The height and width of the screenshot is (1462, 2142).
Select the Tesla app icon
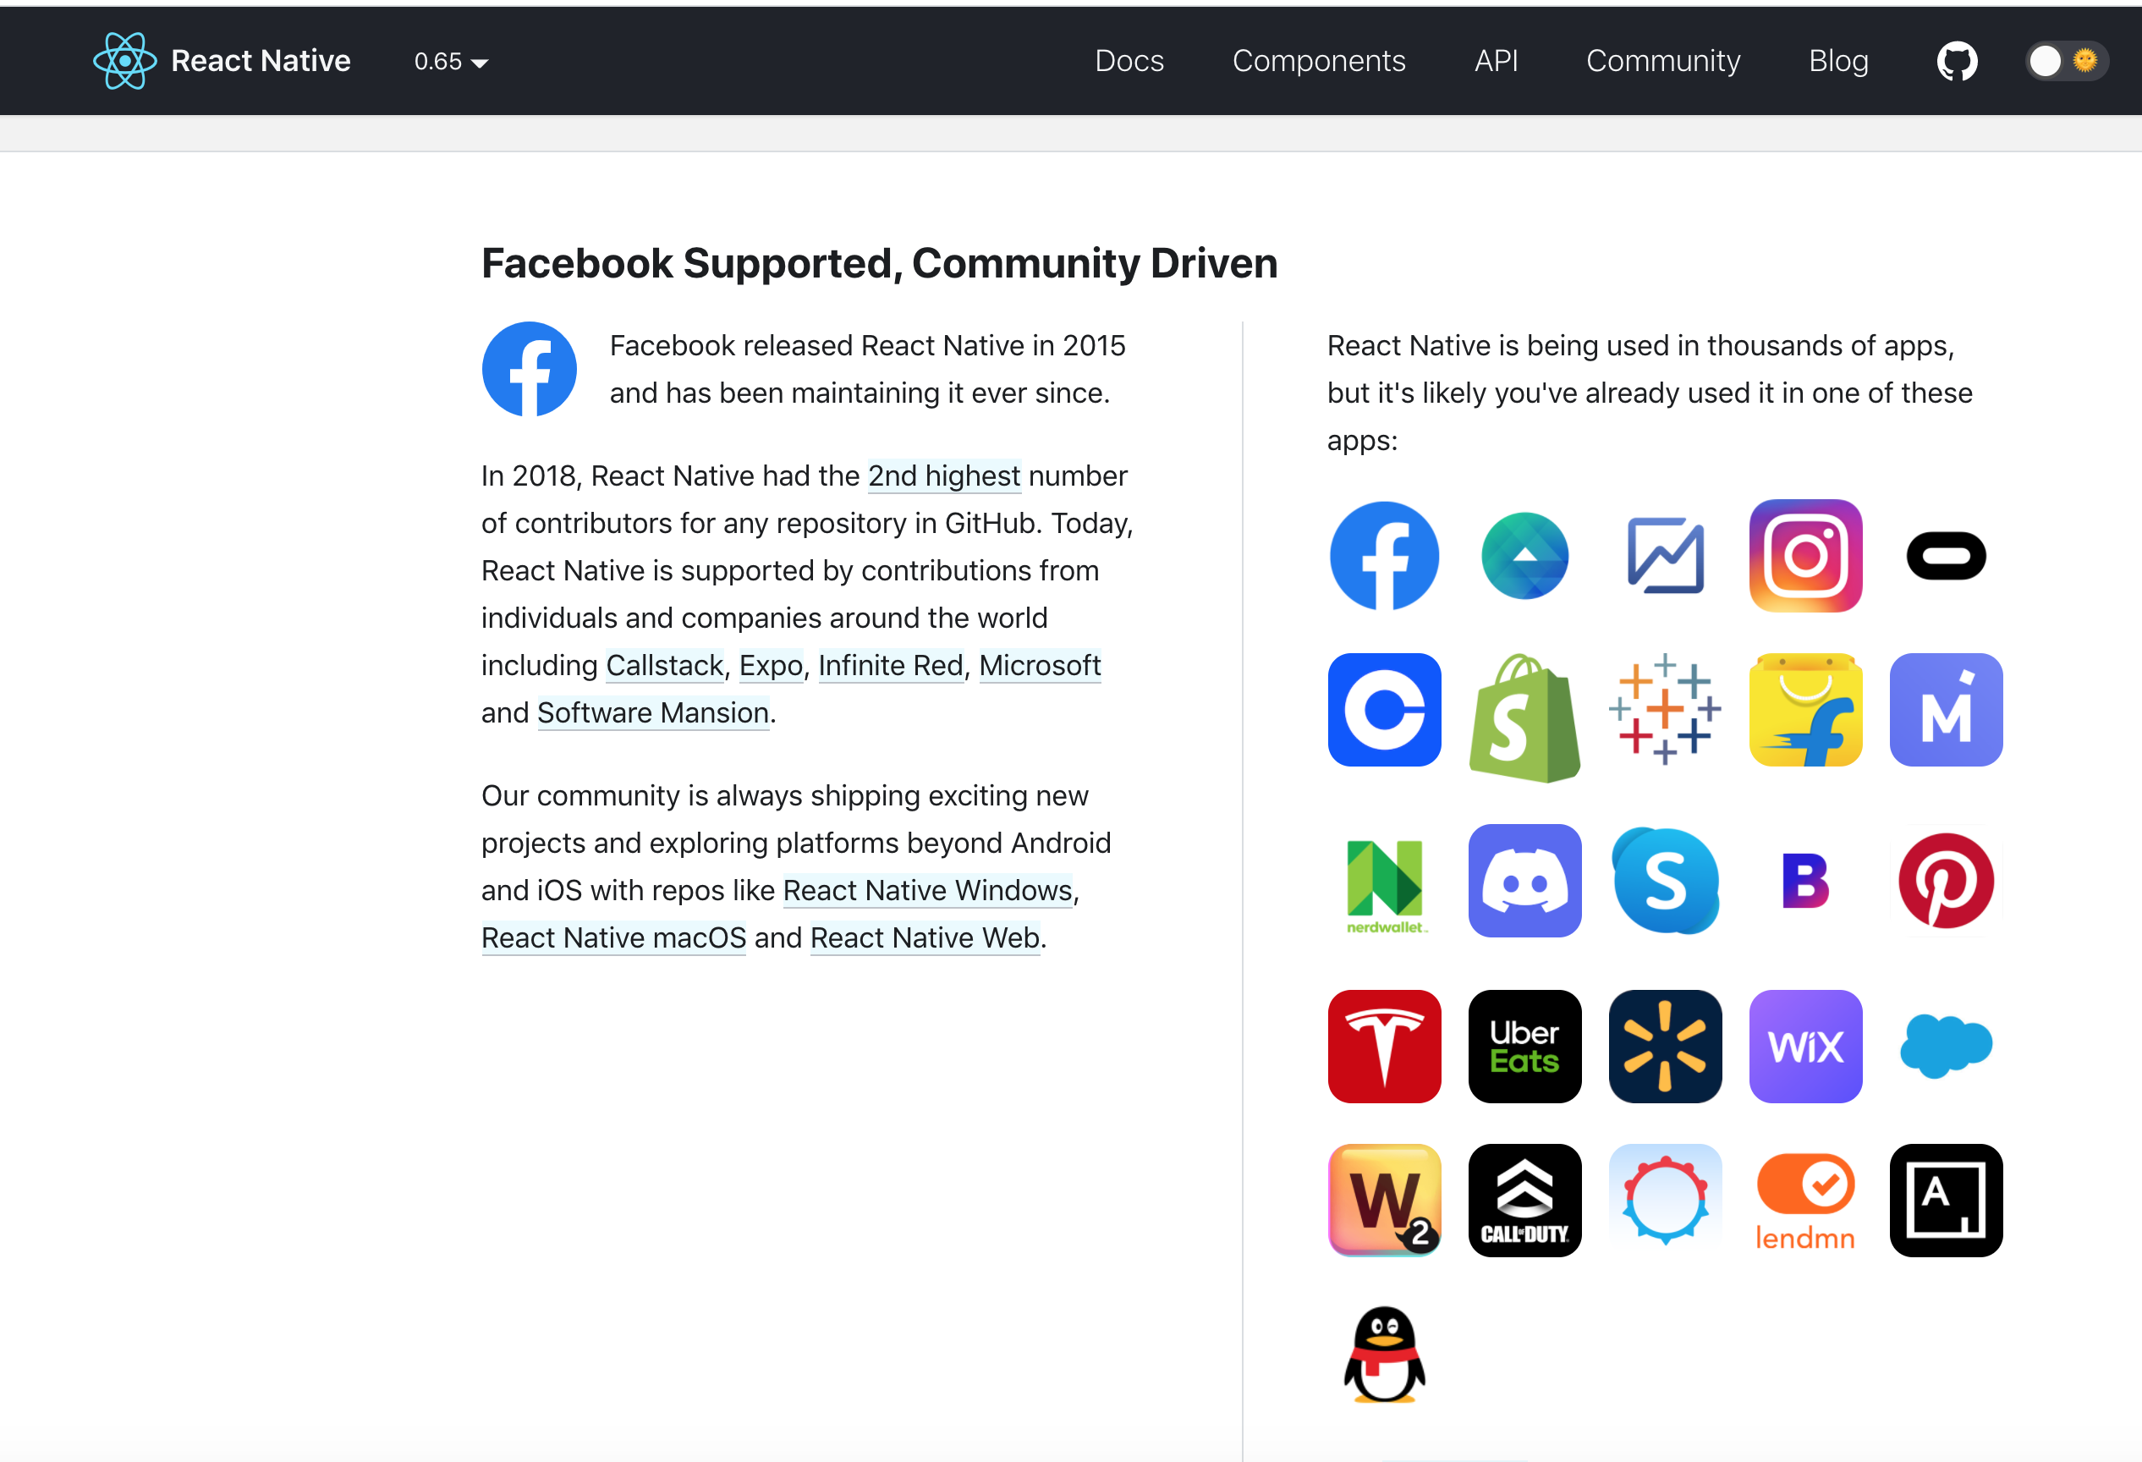pyautogui.click(x=1383, y=1047)
